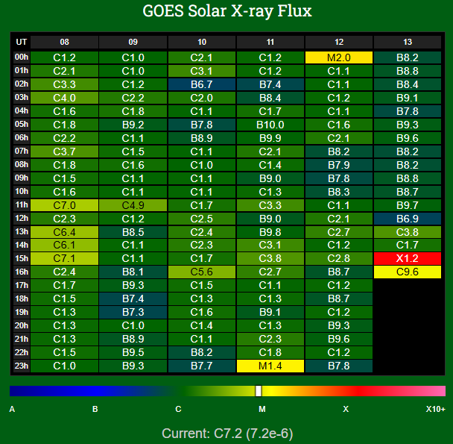
Task: Click the A label under the color scale
Action: pyautogui.click(x=12, y=409)
